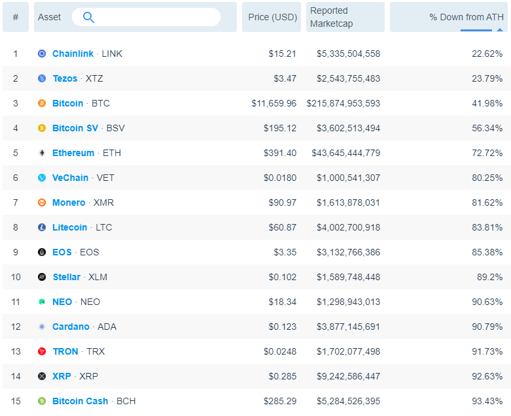This screenshot has height=416, width=511.
Task: Open the VeChain asset link
Action: (x=71, y=178)
